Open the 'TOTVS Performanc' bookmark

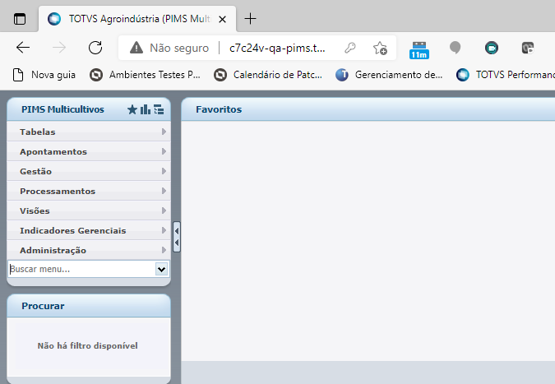(506, 75)
